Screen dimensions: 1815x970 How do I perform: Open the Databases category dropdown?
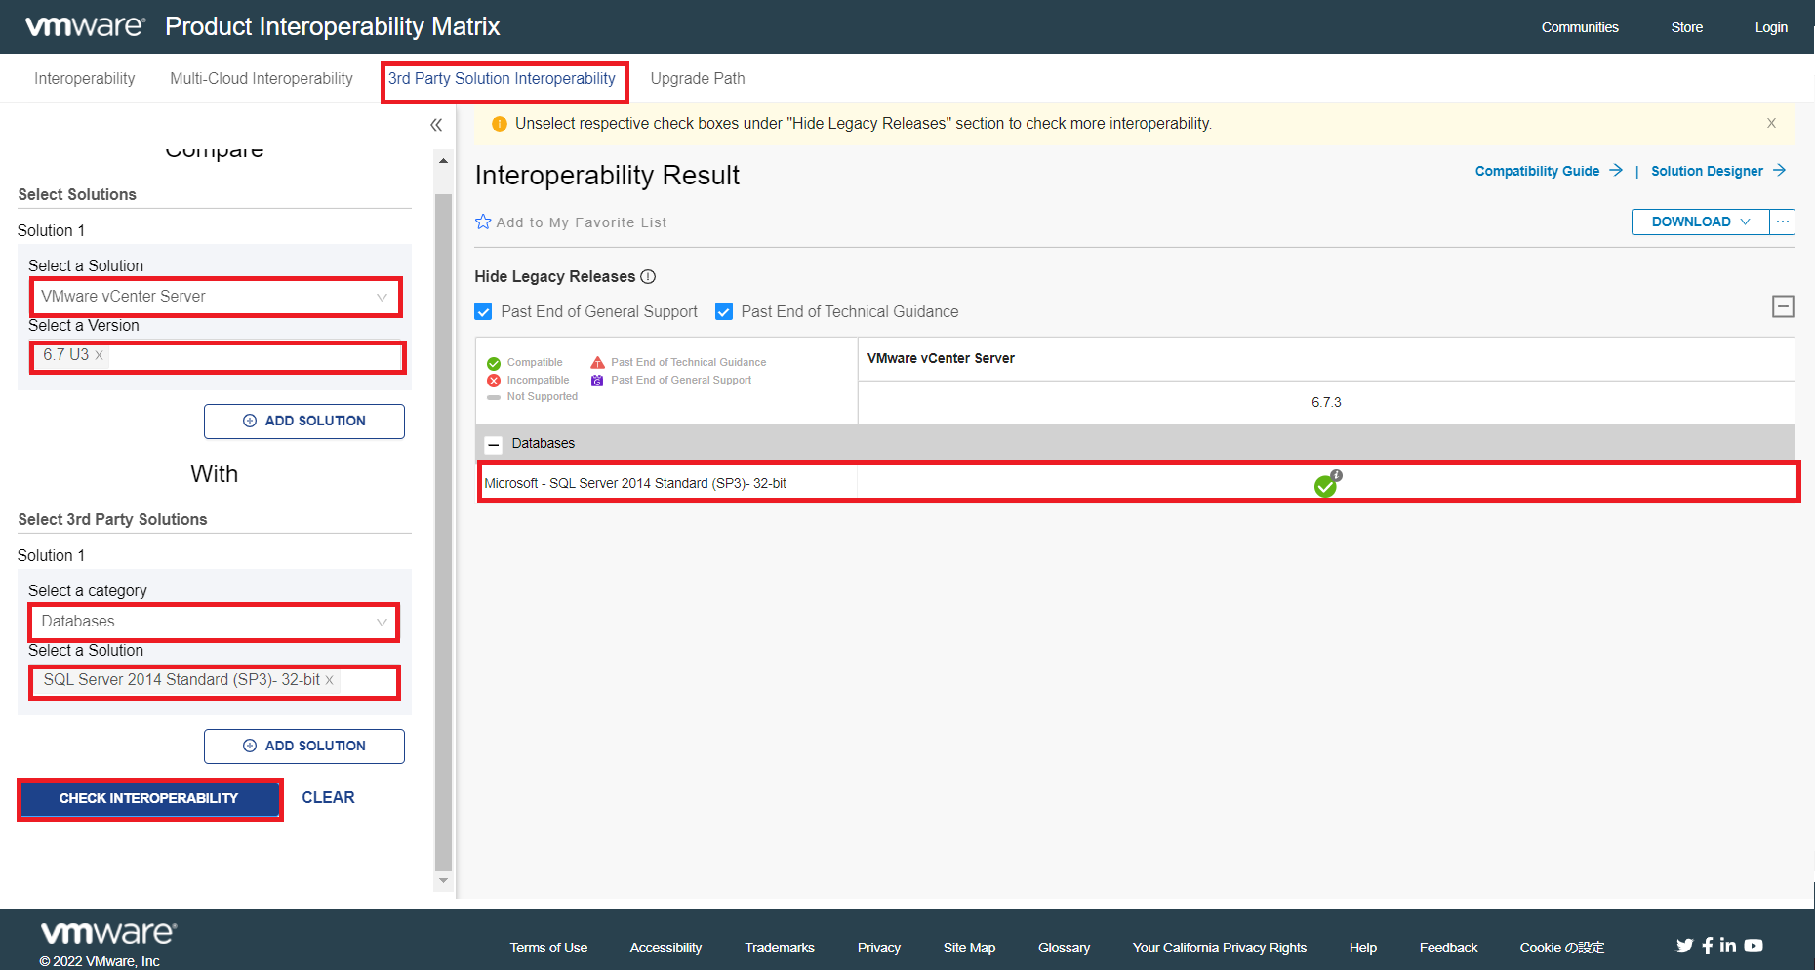click(x=213, y=622)
